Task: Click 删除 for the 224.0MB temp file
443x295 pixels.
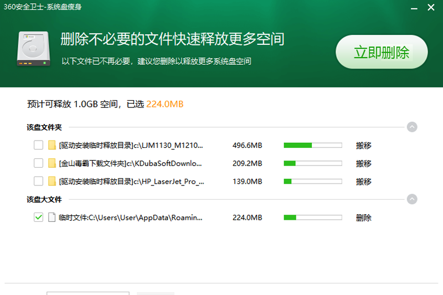Action: [364, 218]
